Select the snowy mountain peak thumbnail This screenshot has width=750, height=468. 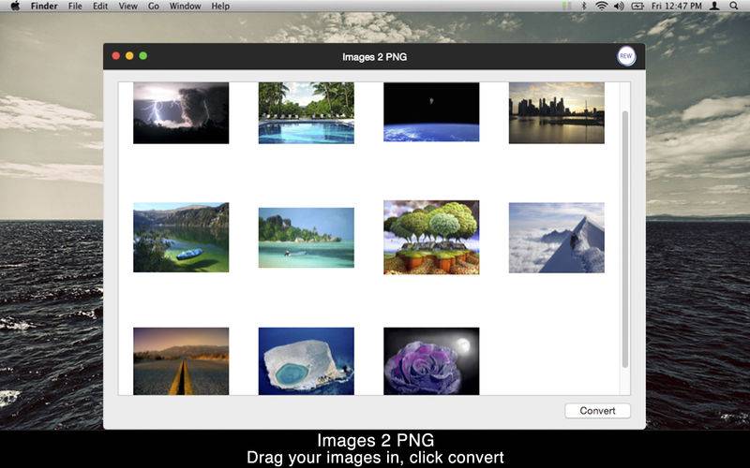[x=556, y=238]
